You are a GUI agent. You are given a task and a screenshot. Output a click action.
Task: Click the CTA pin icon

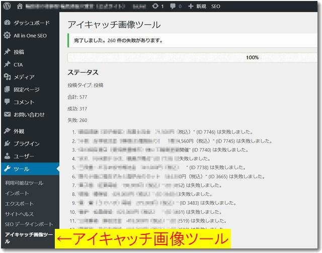click(7, 64)
